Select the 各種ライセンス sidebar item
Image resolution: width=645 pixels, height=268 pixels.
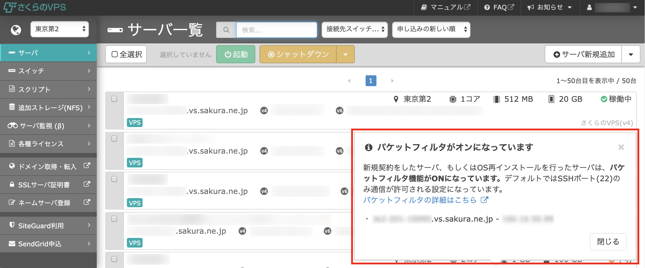tap(49, 144)
